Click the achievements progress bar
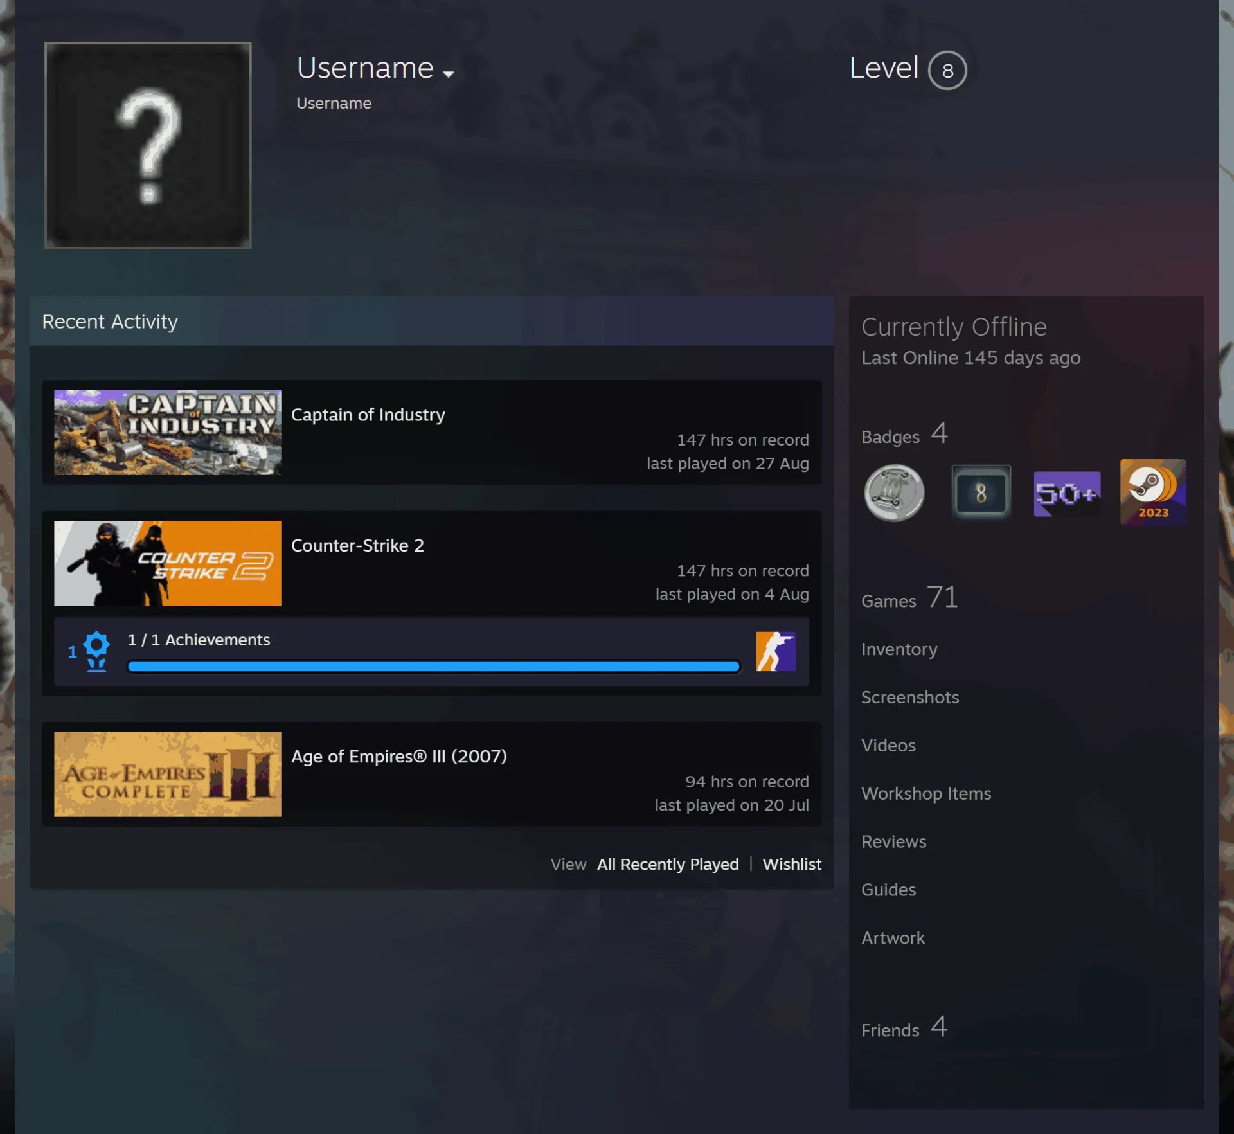The image size is (1234, 1134). tap(434, 666)
